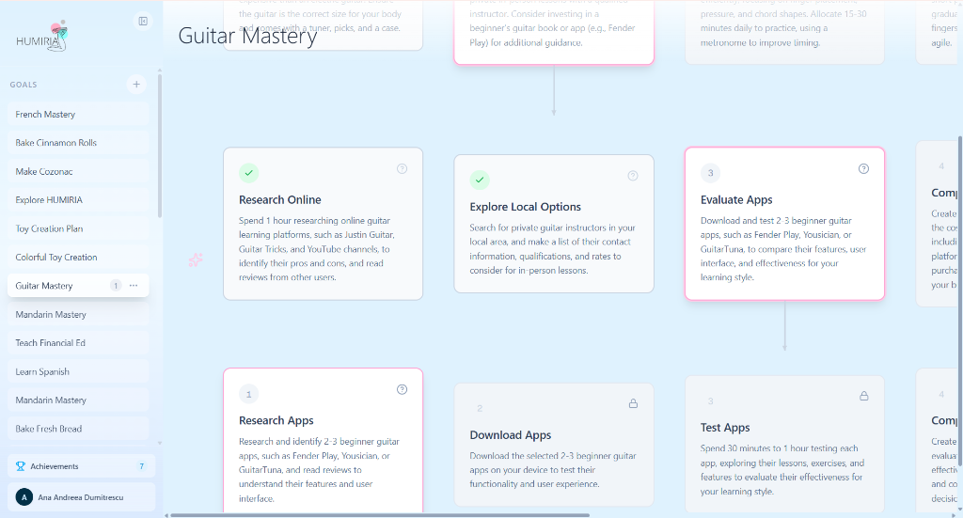Click the HUMIRIA logo

[43, 37]
